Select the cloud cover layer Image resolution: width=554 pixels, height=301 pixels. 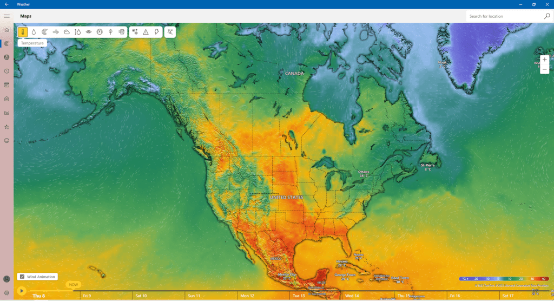tap(67, 32)
